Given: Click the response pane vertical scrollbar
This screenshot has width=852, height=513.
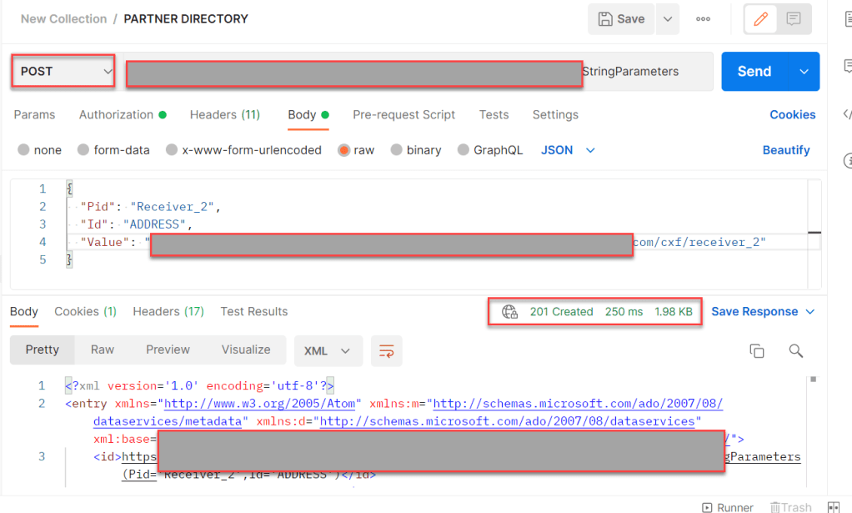Looking at the screenshot, I should click(x=814, y=434).
